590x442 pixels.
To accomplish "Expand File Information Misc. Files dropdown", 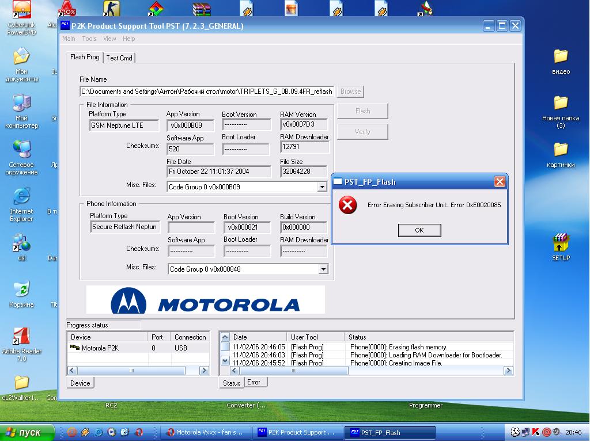I will pyautogui.click(x=322, y=187).
